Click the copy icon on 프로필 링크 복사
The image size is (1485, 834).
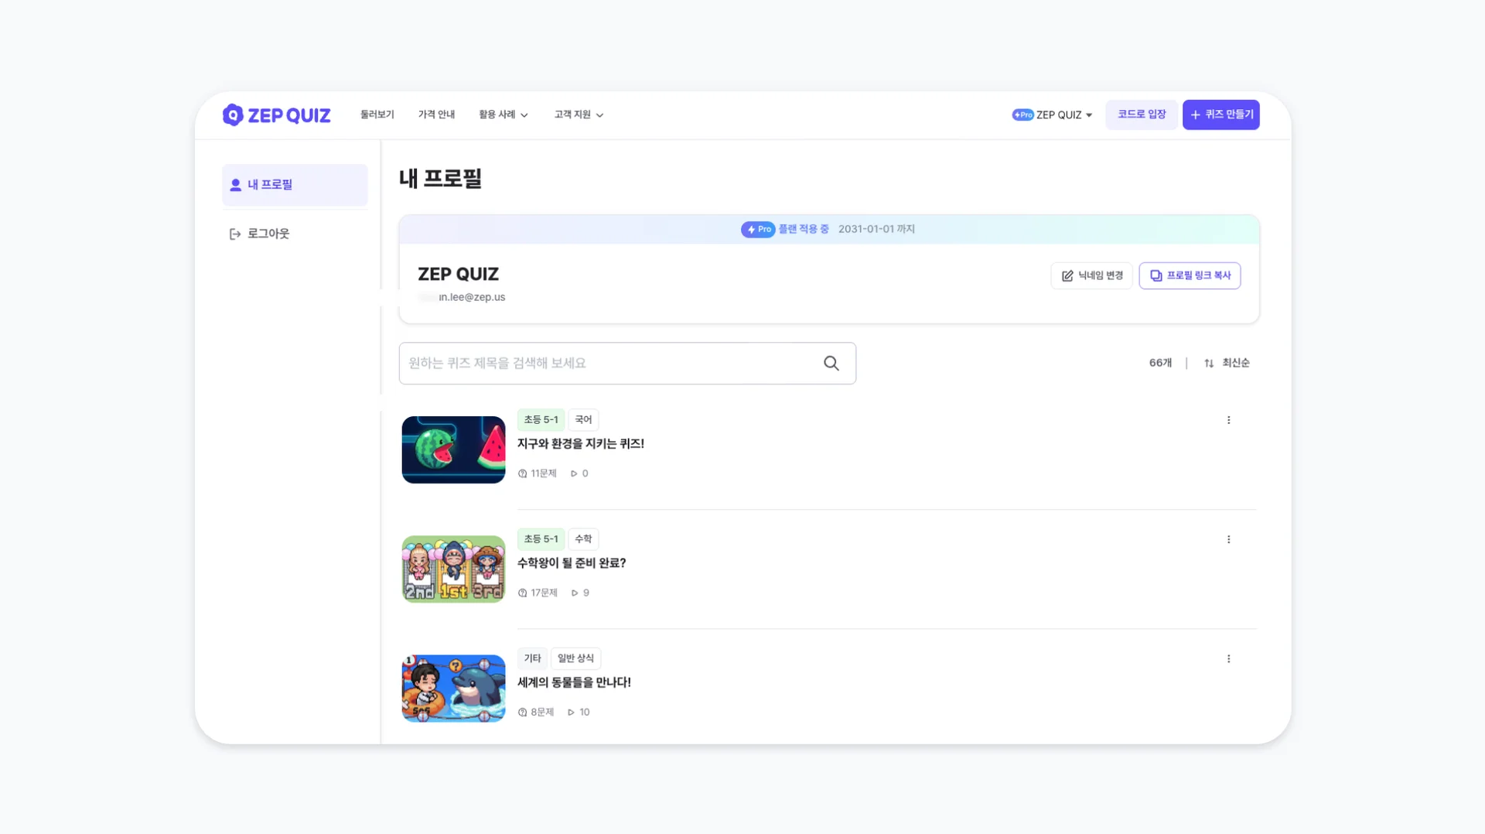[1155, 275]
